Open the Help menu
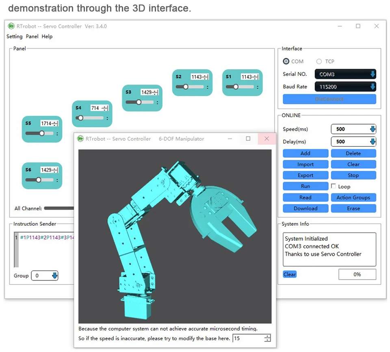 pyautogui.click(x=47, y=36)
